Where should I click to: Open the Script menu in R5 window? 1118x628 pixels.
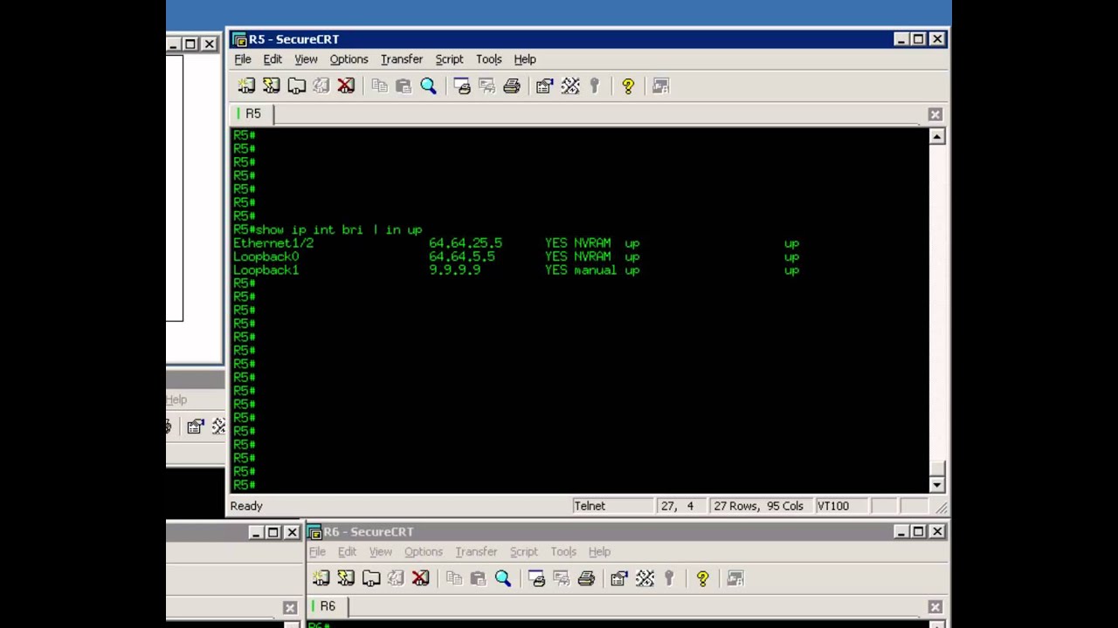[449, 59]
